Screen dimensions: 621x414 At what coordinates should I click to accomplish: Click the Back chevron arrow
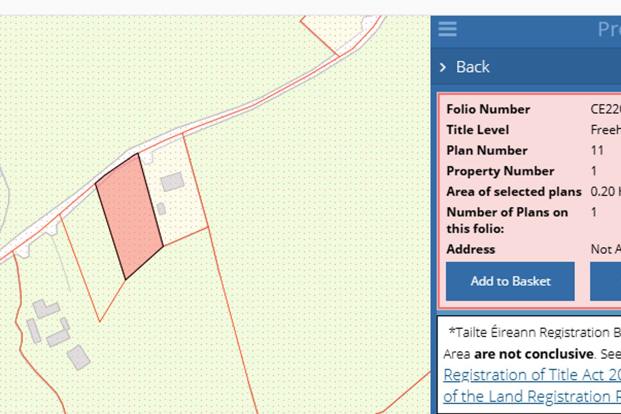(x=443, y=67)
